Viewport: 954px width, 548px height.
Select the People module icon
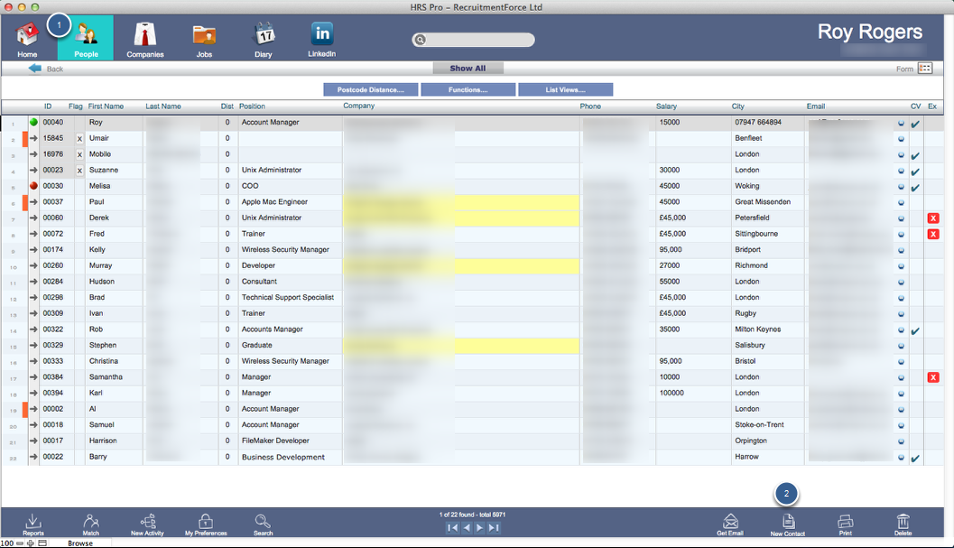tap(86, 35)
